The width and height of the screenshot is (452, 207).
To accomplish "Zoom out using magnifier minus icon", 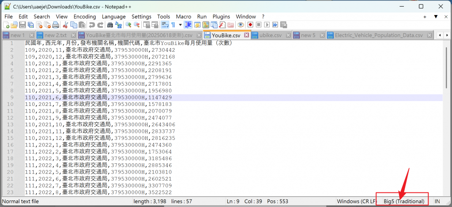I will (137, 25).
